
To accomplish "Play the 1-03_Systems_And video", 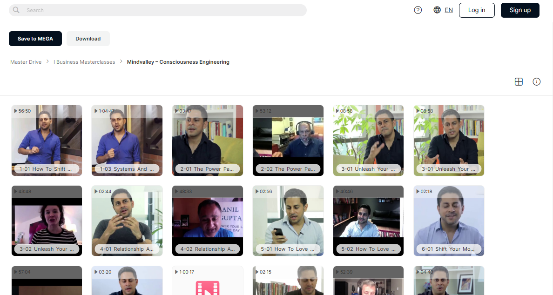I will click(x=127, y=140).
